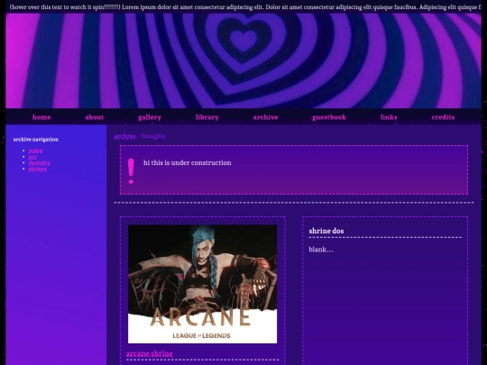Open the gallery nav link
The width and height of the screenshot is (487, 365).
[x=150, y=117]
